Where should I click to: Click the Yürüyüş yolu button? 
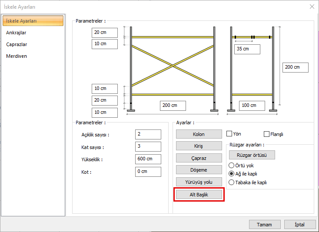coord(199,182)
